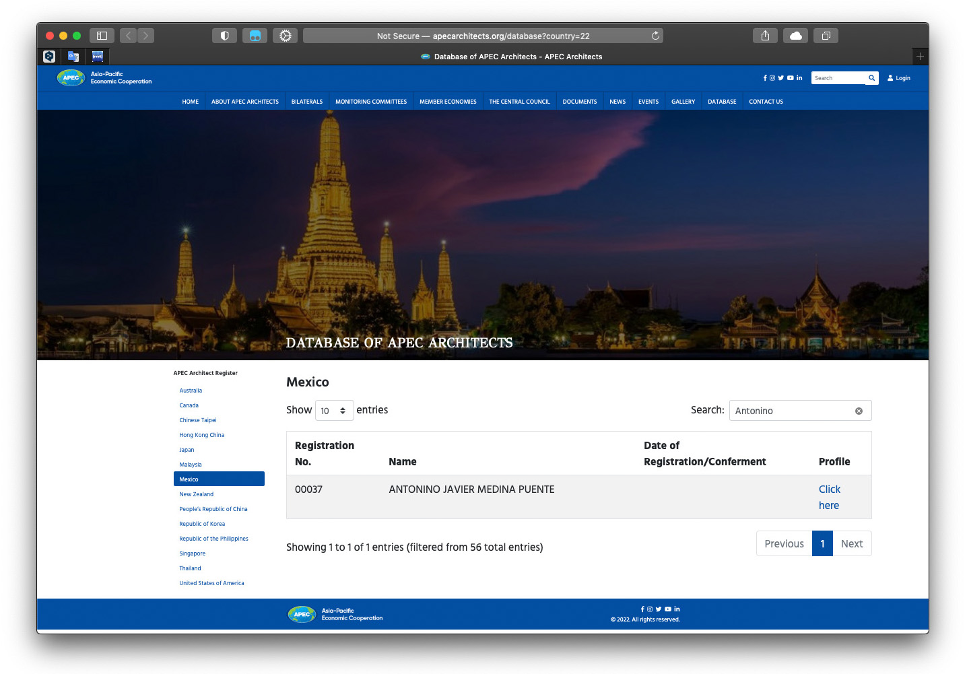The image size is (967, 674).
Task: Open the Database menu item
Action: point(722,102)
